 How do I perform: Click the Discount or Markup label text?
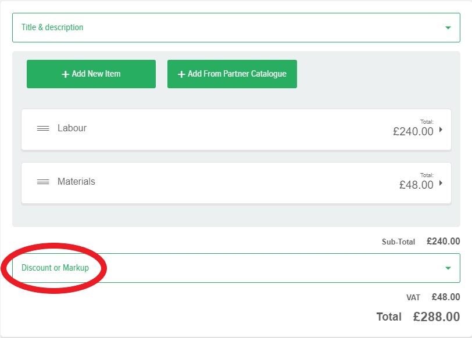[x=55, y=268]
